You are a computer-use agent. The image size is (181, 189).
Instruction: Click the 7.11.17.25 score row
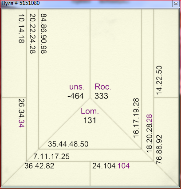(x=51, y=157)
